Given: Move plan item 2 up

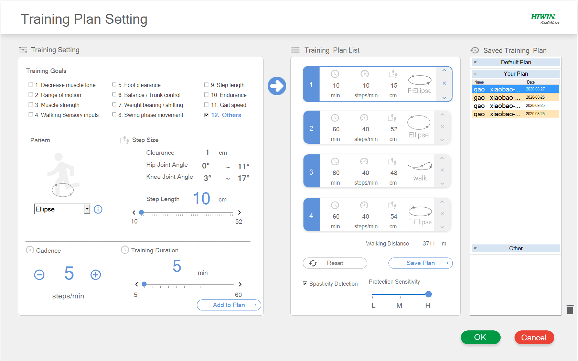Looking at the screenshot, I should click(442, 114).
